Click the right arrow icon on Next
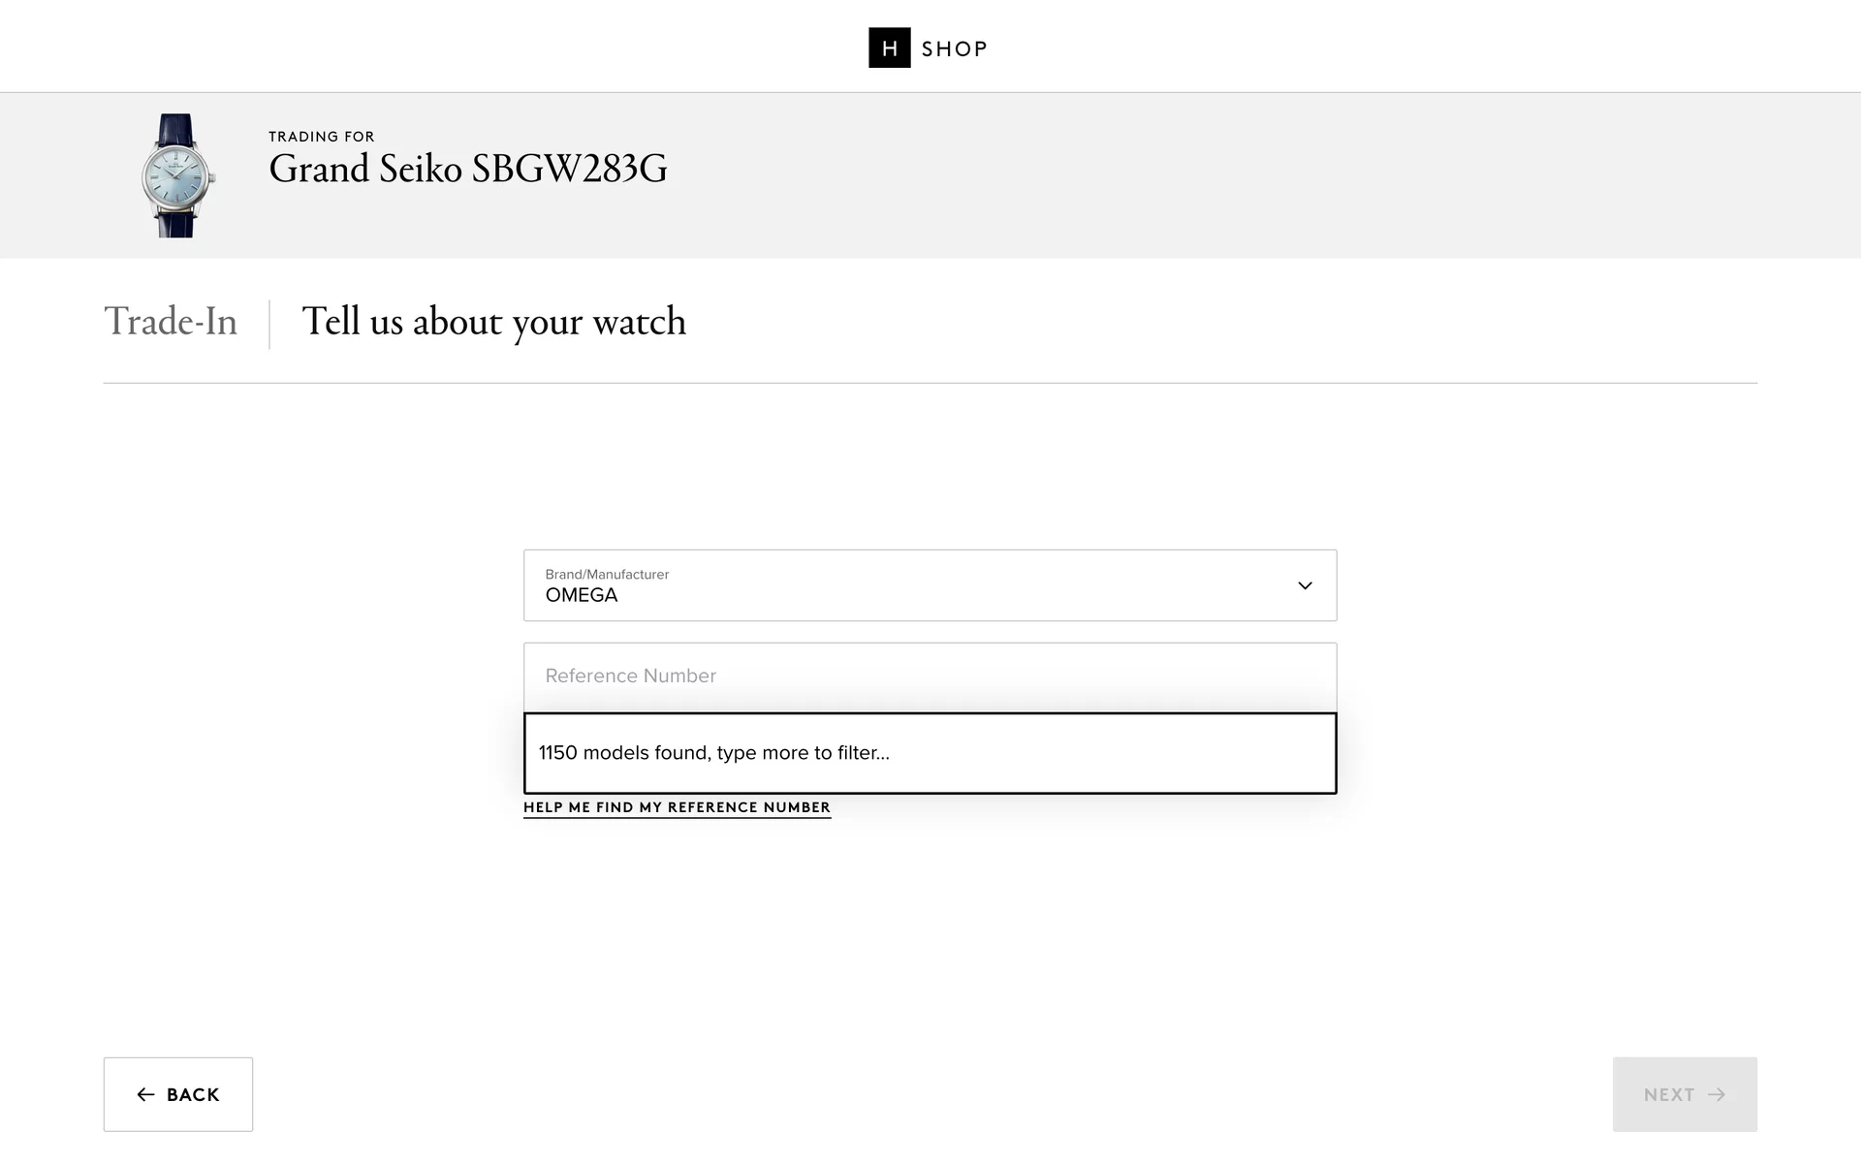The width and height of the screenshot is (1861, 1163). [1717, 1094]
